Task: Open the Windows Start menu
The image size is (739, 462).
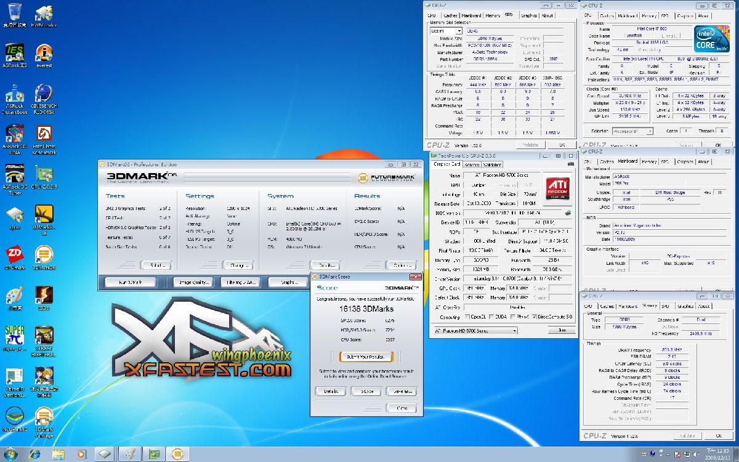Action: (x=11, y=454)
